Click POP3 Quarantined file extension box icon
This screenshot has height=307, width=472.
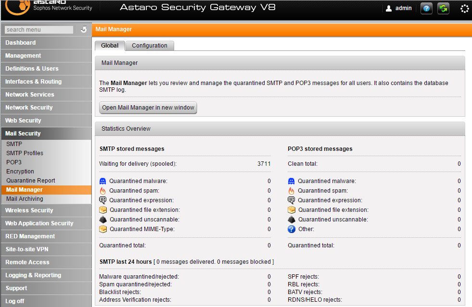click(292, 210)
